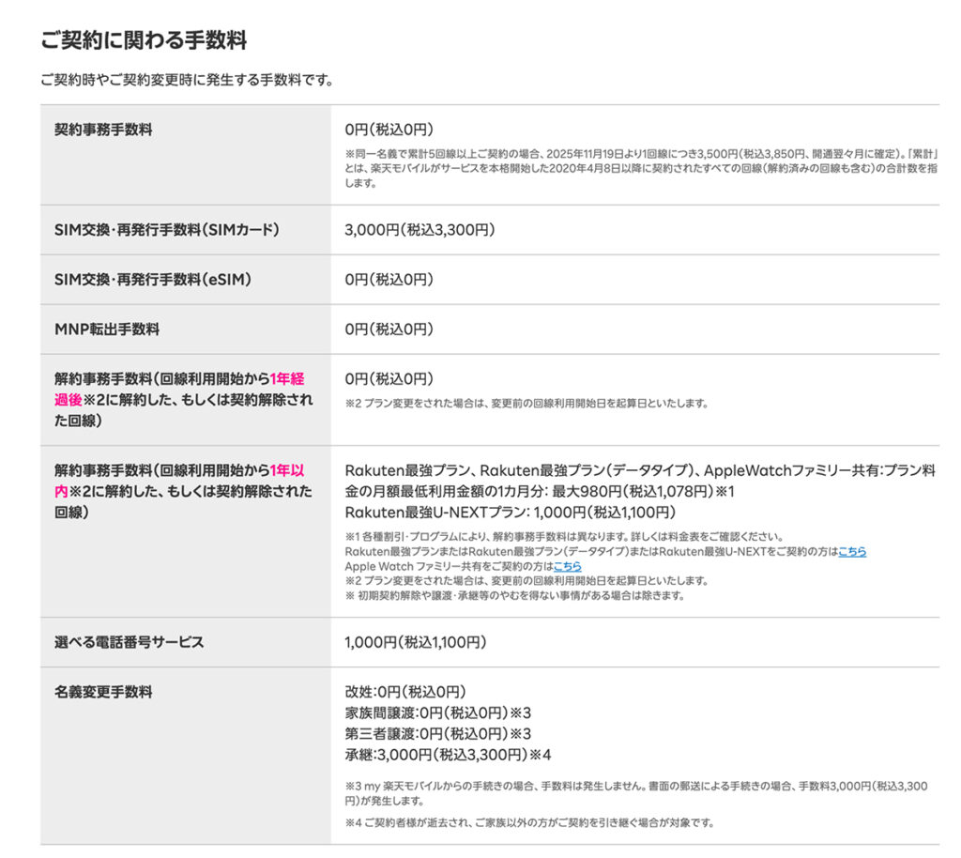Click the pink 1年経過後 text in cancellation fee label
This screenshot has width=961, height=858.
286,379
